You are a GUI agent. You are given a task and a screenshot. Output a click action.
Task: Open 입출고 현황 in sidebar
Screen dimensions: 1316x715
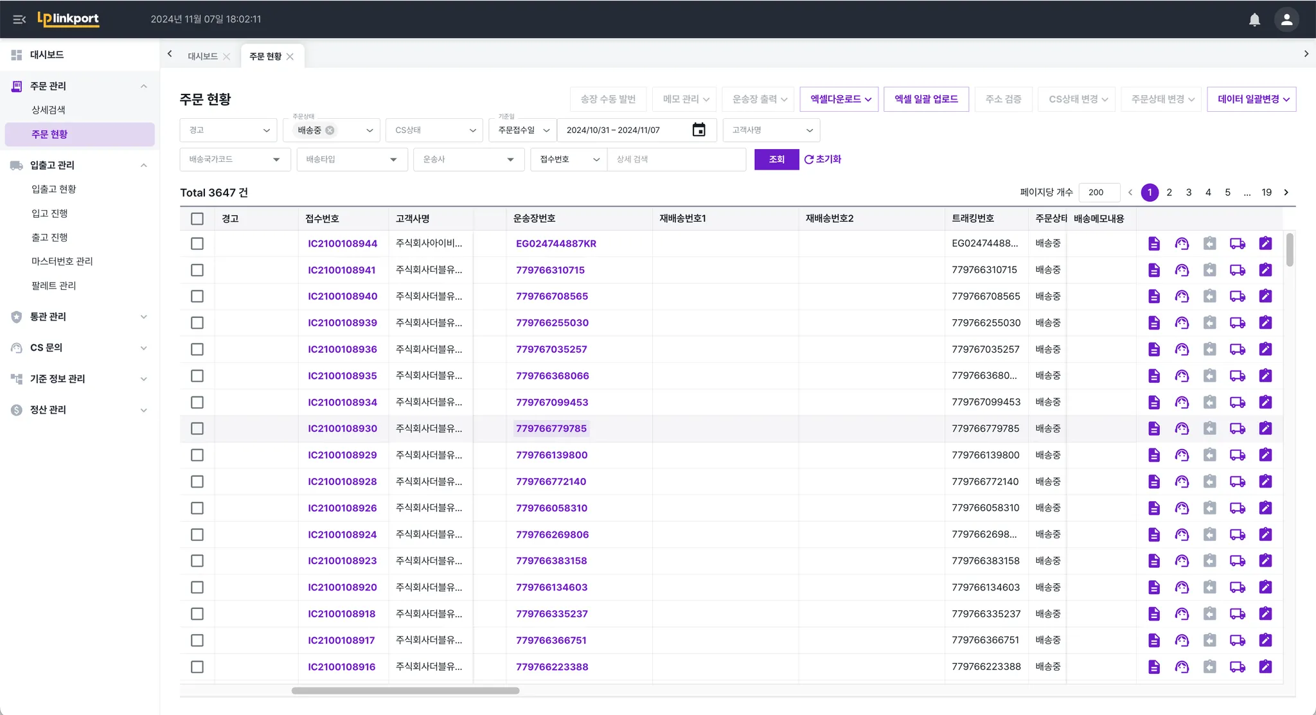(x=54, y=189)
